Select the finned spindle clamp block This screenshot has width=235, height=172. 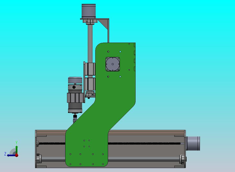[75, 98]
